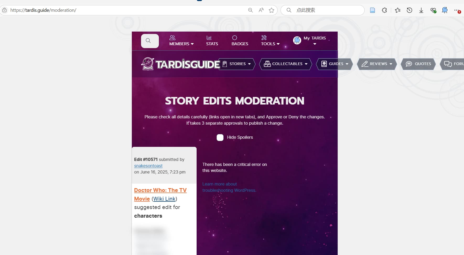Image resolution: width=464 pixels, height=255 pixels.
Task: Expand the REVIEWS dropdown arrow
Action: click(391, 64)
